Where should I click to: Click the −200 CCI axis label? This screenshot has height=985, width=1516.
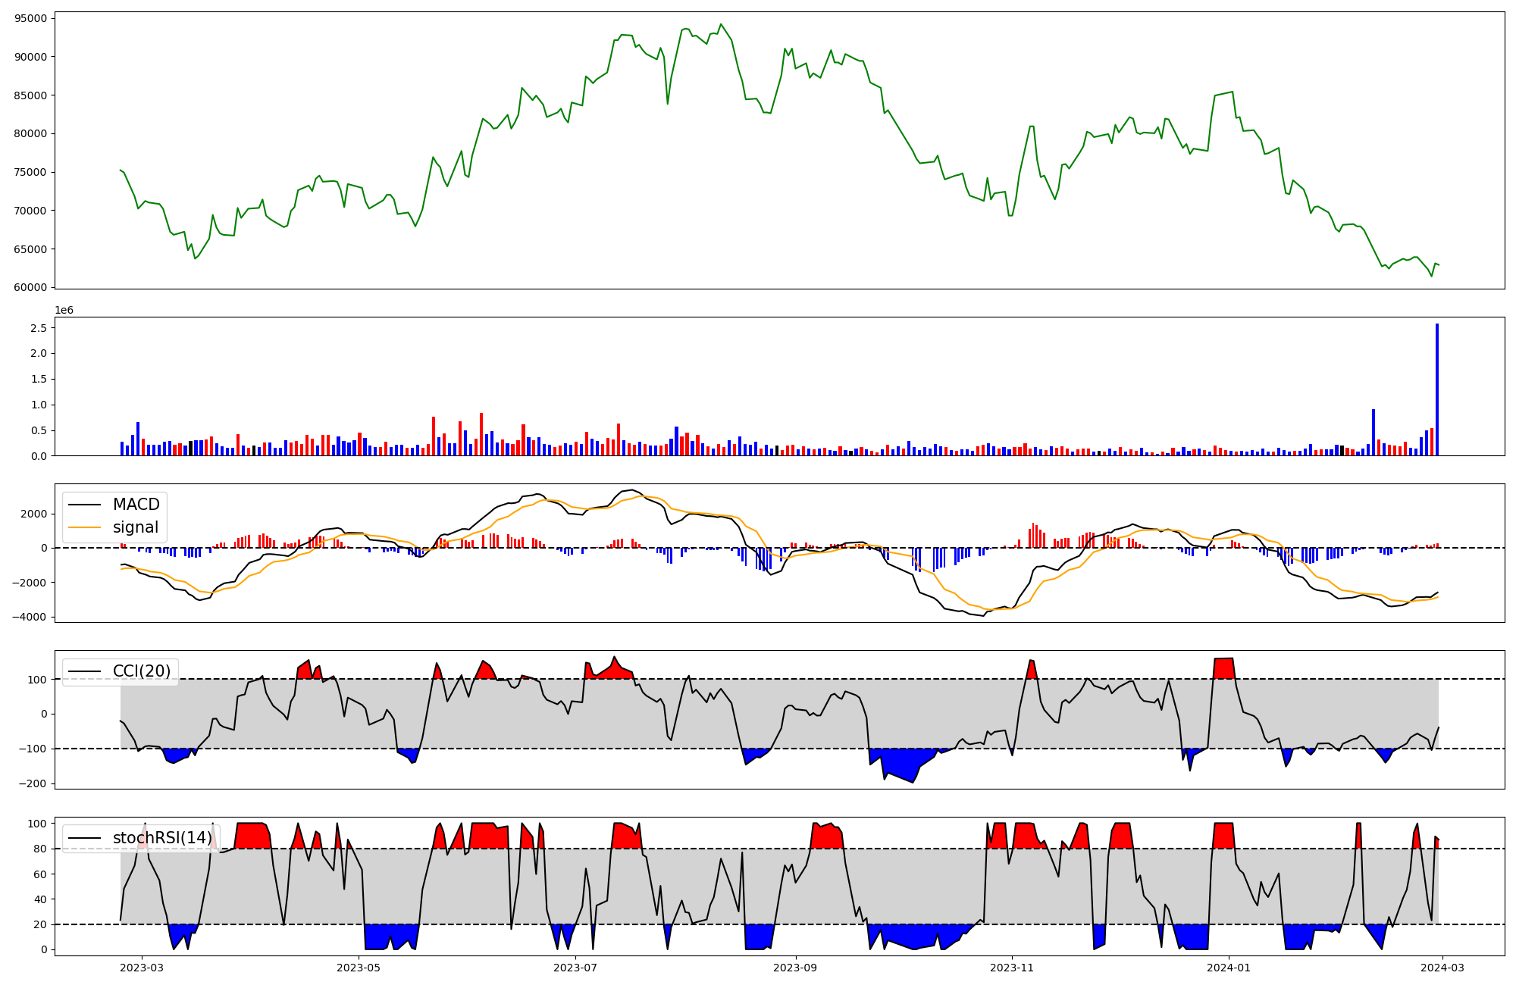[33, 783]
